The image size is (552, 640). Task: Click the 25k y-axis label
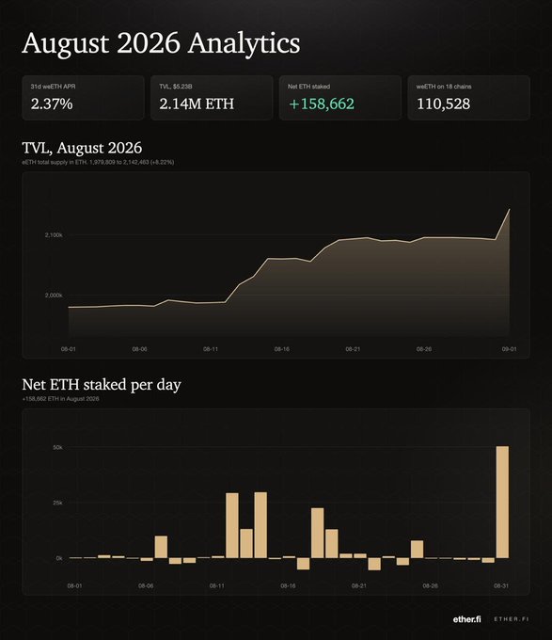[x=57, y=503]
